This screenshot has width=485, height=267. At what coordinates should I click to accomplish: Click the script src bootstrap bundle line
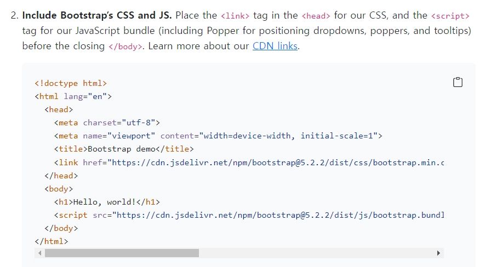(249, 215)
